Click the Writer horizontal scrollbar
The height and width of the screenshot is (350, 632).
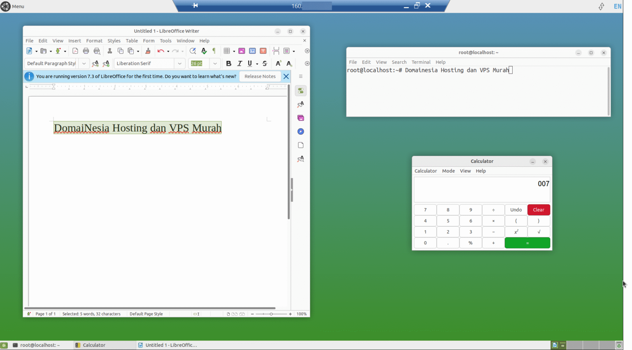(150, 308)
